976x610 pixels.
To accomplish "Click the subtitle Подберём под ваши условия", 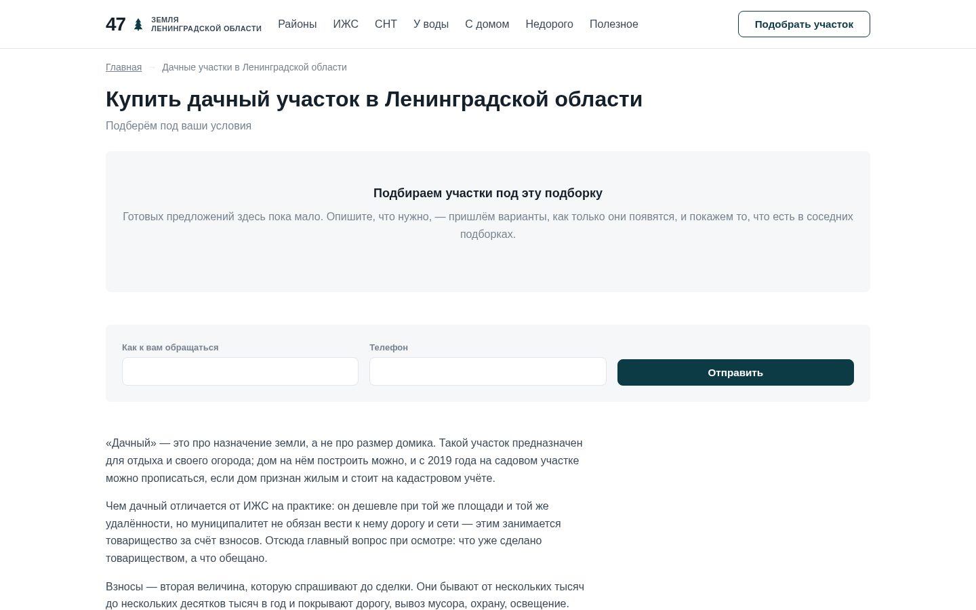I will (178, 125).
